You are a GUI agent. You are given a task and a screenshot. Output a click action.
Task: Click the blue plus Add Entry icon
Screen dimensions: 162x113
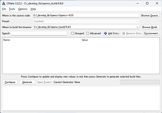coord(106,33)
